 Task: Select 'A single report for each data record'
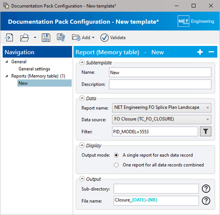pyautogui.click(x=116, y=155)
